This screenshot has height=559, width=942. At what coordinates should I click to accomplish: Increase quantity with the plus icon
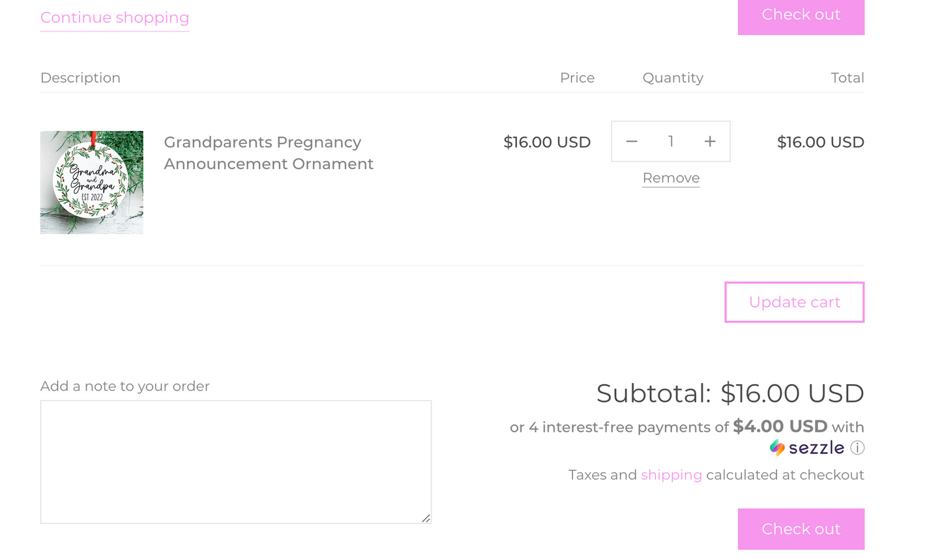coord(710,142)
